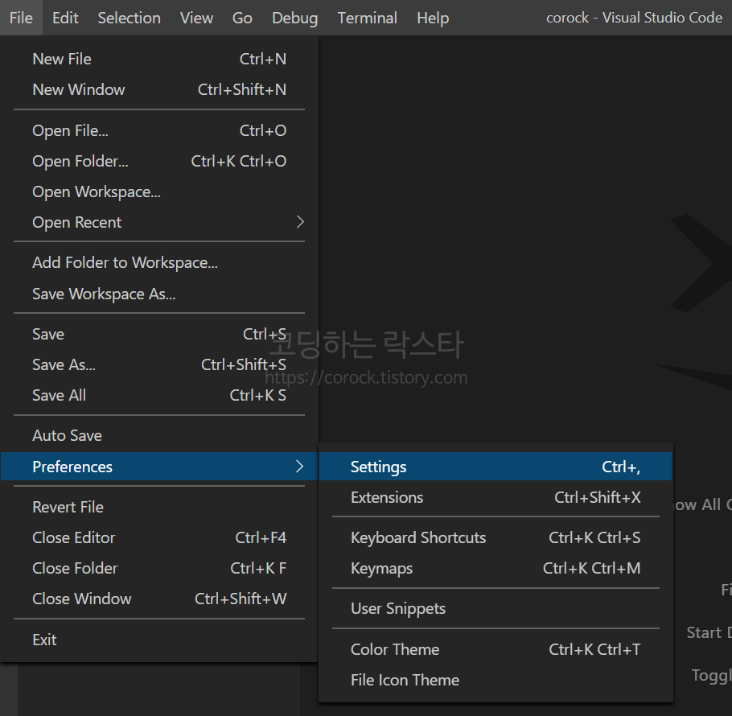This screenshot has width=732, height=716.
Task: Open the Terminal menu
Action: [x=367, y=18]
